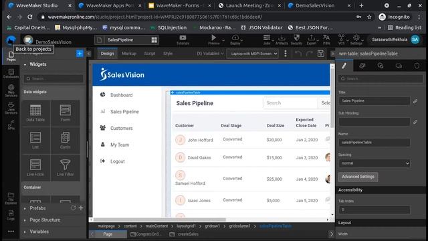This screenshot has height=241, width=428.
Task: Refresh the Prefabs list
Action: (73, 208)
